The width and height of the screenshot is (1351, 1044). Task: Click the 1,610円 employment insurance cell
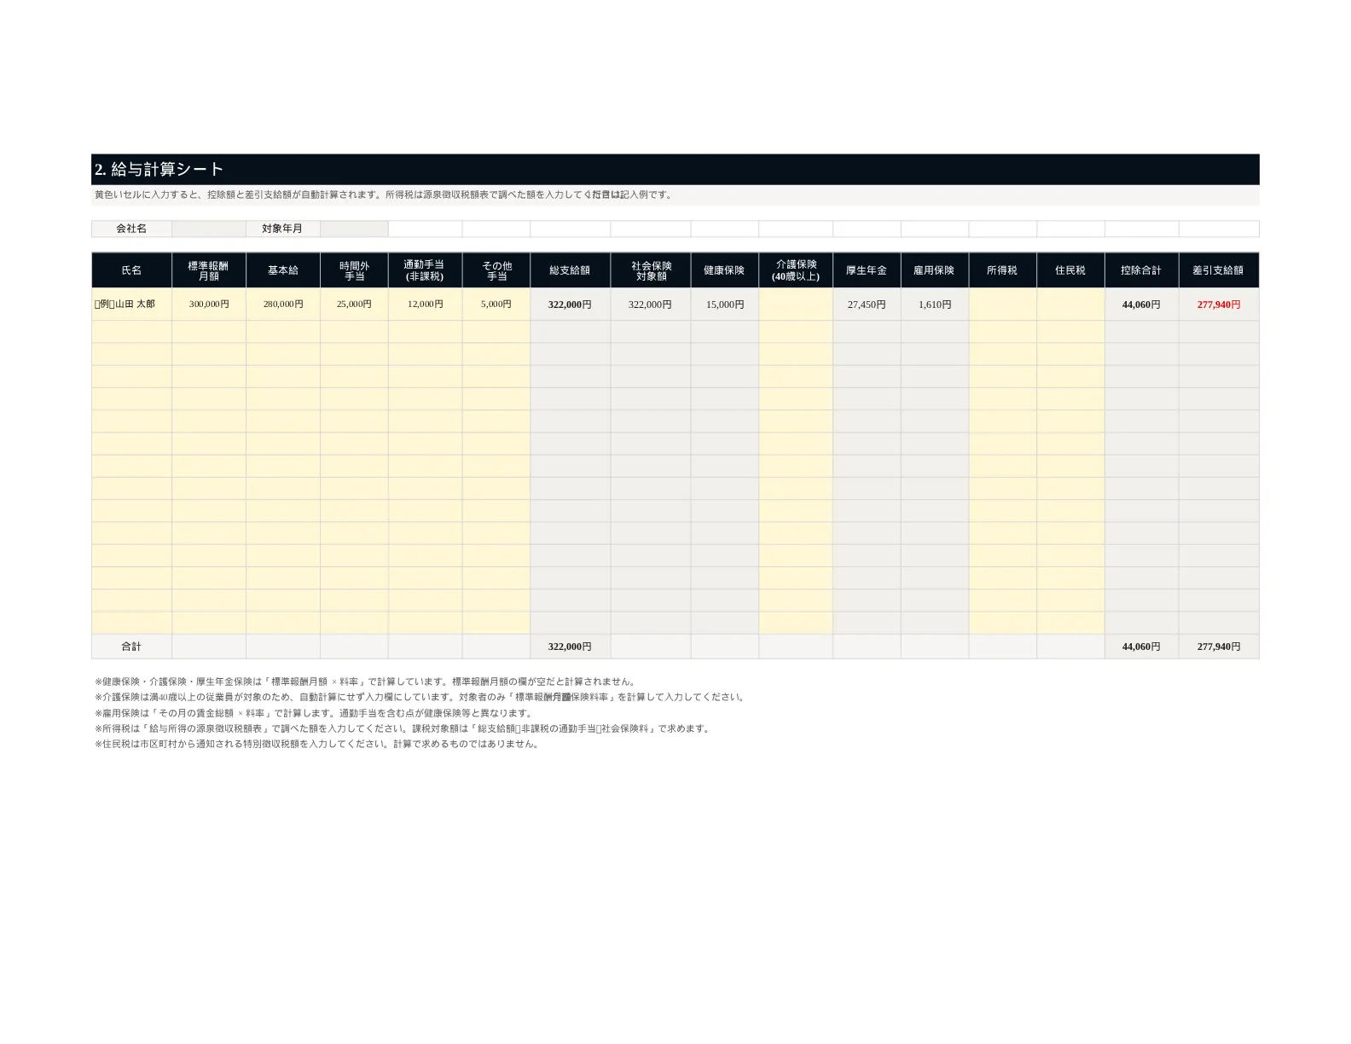(x=935, y=304)
